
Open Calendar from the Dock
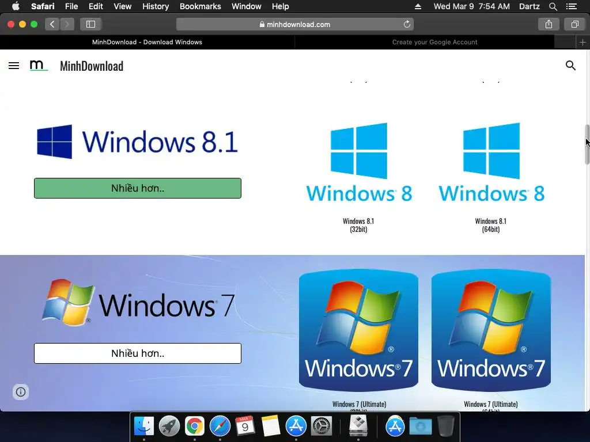click(x=245, y=426)
